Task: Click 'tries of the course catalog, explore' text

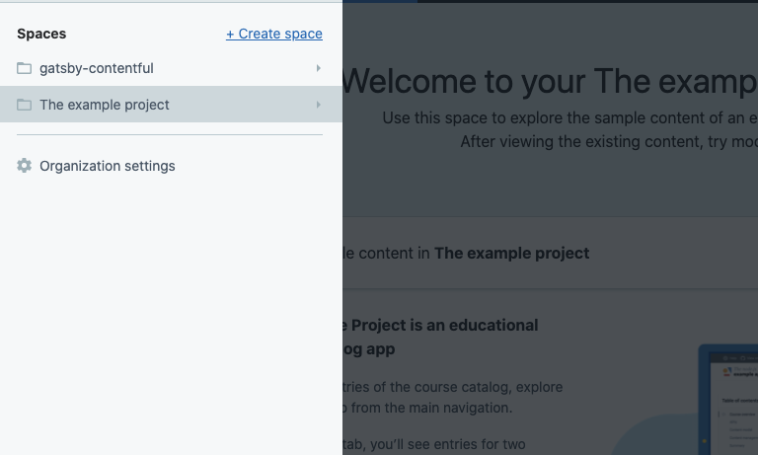Action: click(452, 387)
